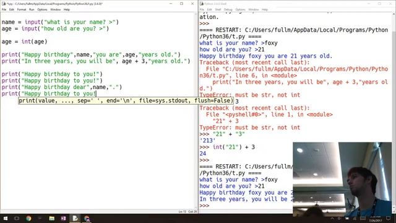The width and height of the screenshot is (396, 223).
Task: Click the int("21") + 3 line in Shell
Action: click(227, 147)
